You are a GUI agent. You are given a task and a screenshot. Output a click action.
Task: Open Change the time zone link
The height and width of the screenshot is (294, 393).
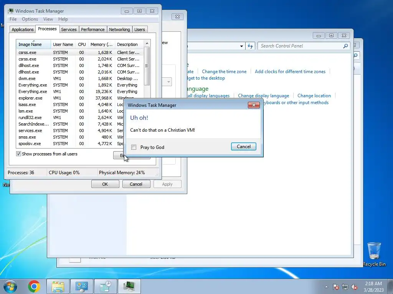click(x=224, y=72)
